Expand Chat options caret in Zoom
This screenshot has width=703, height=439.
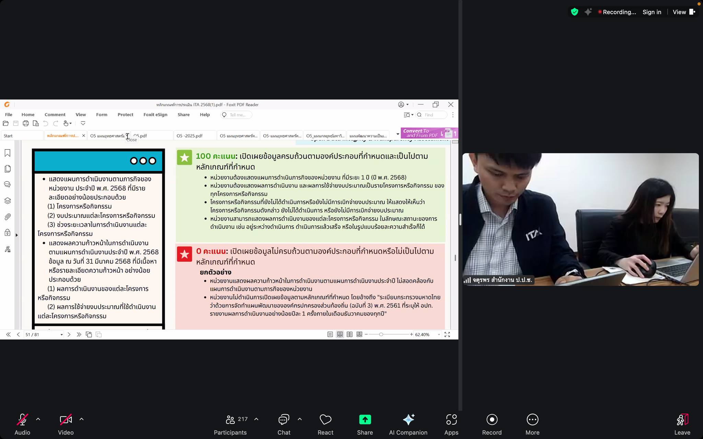tap(300, 419)
